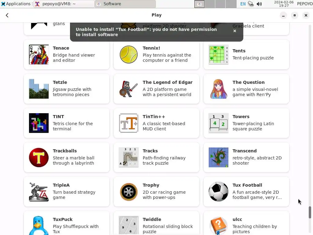Click the date and time clock
Image resolution: width=313 pixels, height=235 pixels.
(x=284, y=4)
